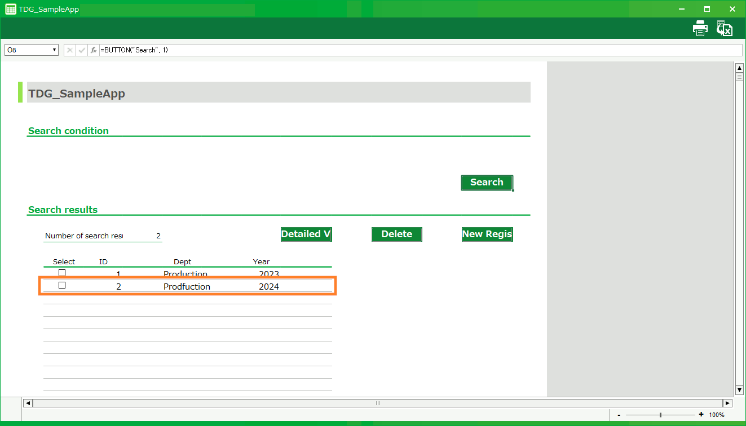Click the fx insert function icon
746x426 pixels.
tap(94, 50)
